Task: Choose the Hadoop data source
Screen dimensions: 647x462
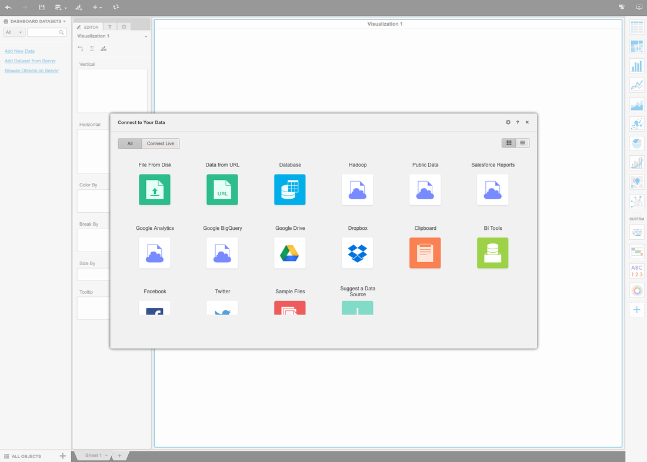Action: pos(358,190)
